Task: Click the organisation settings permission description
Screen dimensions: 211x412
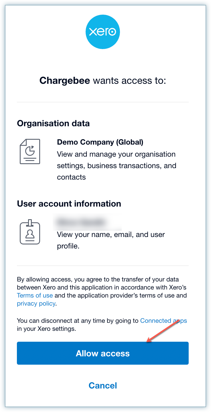Action: pyautogui.click(x=116, y=166)
